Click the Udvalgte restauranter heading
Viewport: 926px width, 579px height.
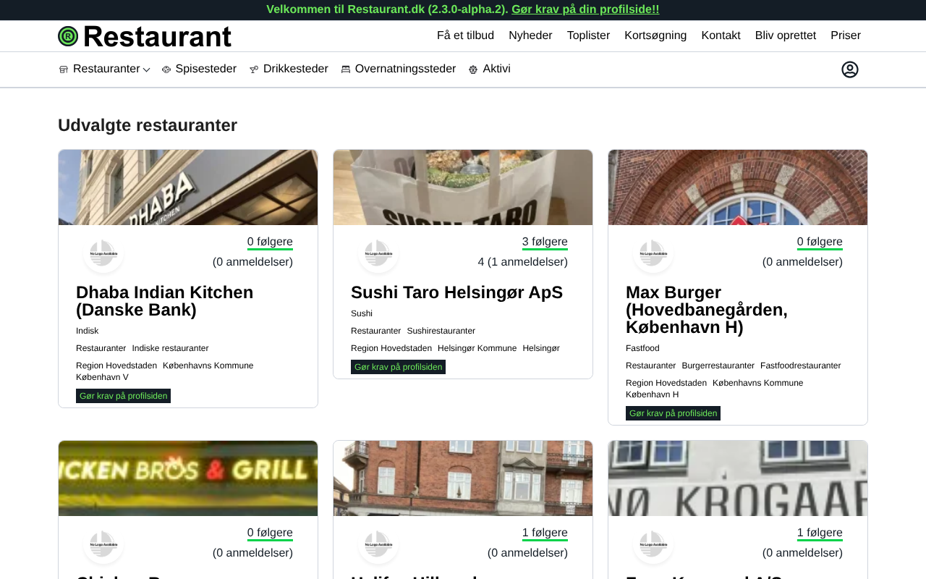click(x=148, y=125)
